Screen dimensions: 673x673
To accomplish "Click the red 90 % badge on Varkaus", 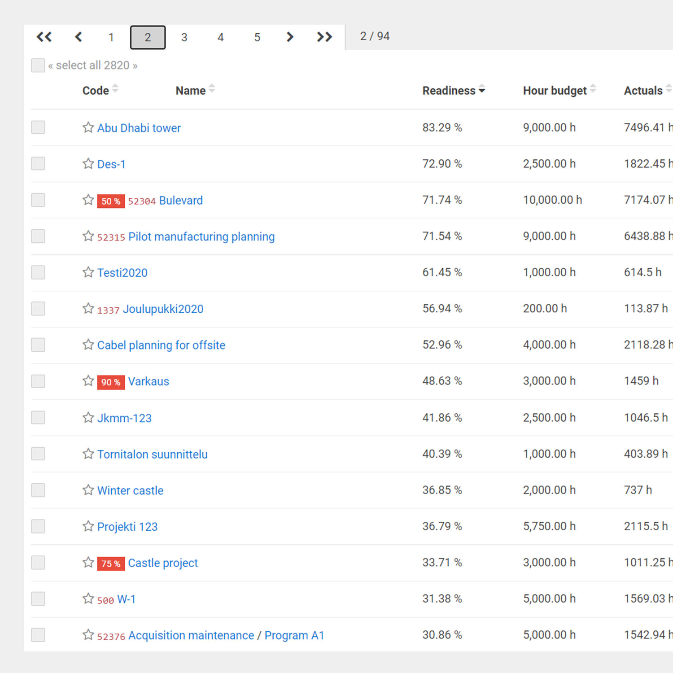I will [111, 382].
